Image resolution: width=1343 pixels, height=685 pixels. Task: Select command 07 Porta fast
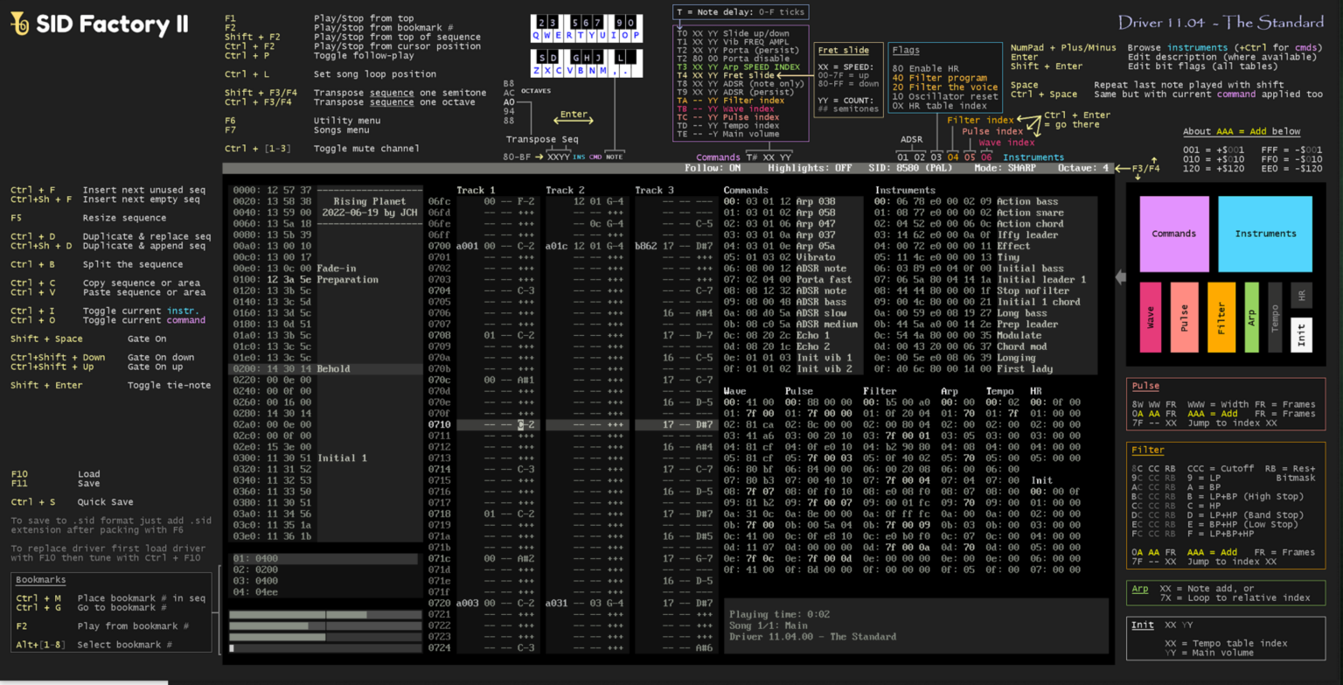pos(793,280)
